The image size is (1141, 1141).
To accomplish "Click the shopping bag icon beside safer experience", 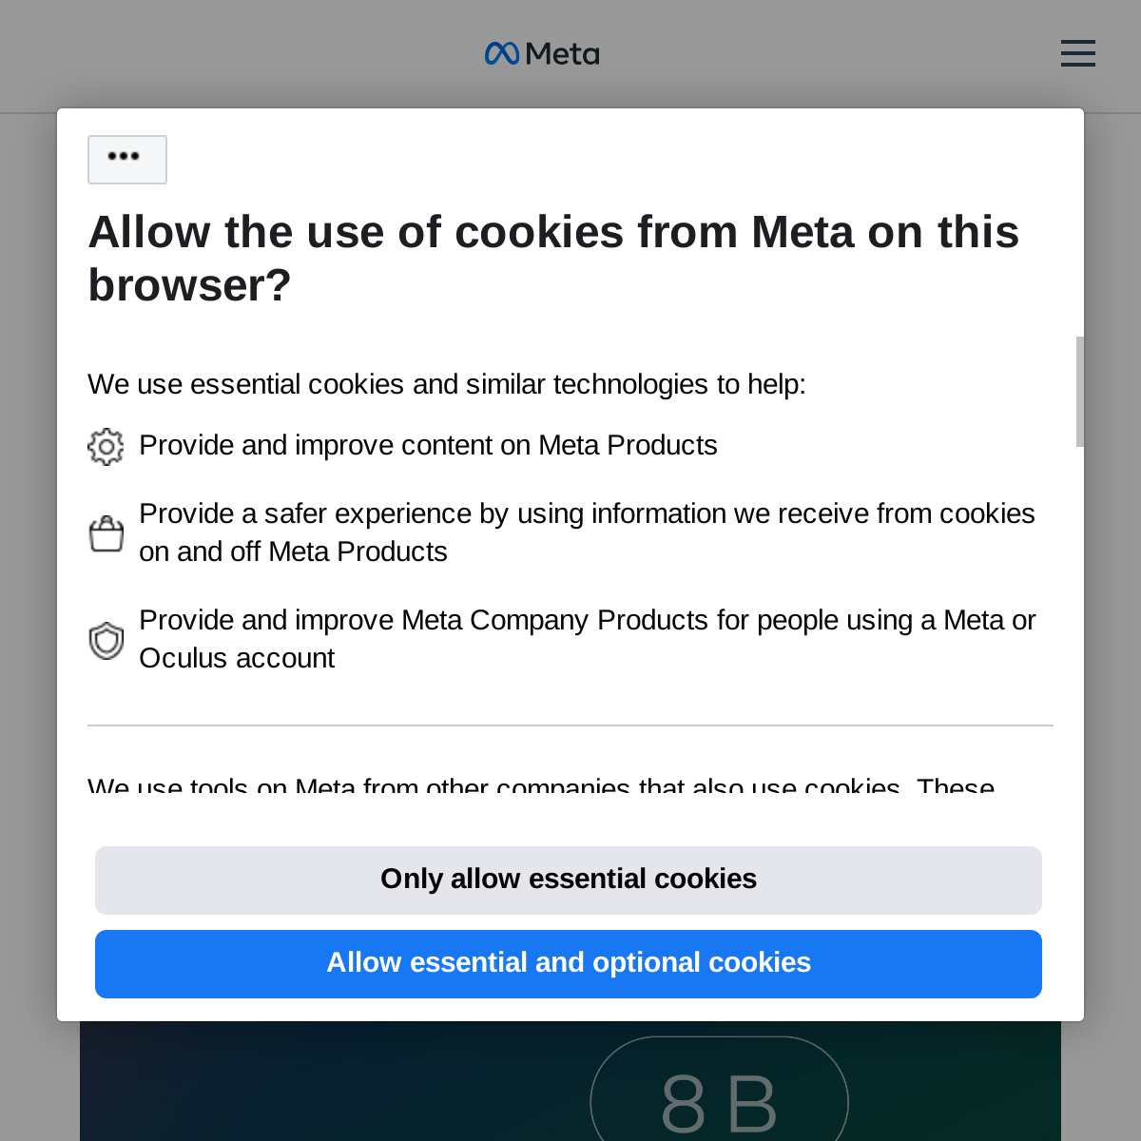I will (106, 533).
